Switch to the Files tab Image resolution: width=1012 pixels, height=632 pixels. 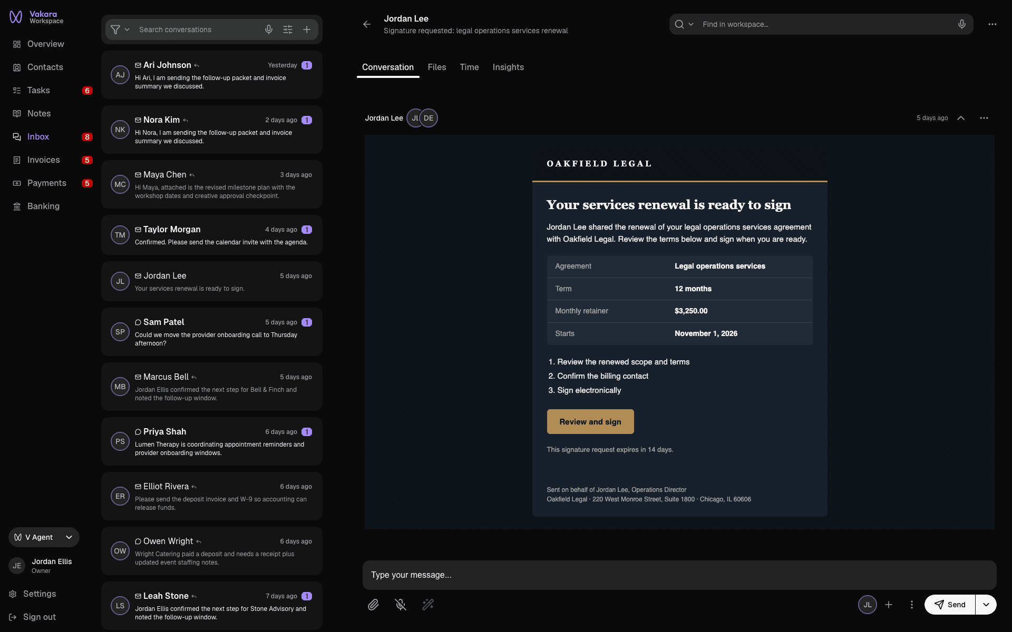(437, 67)
